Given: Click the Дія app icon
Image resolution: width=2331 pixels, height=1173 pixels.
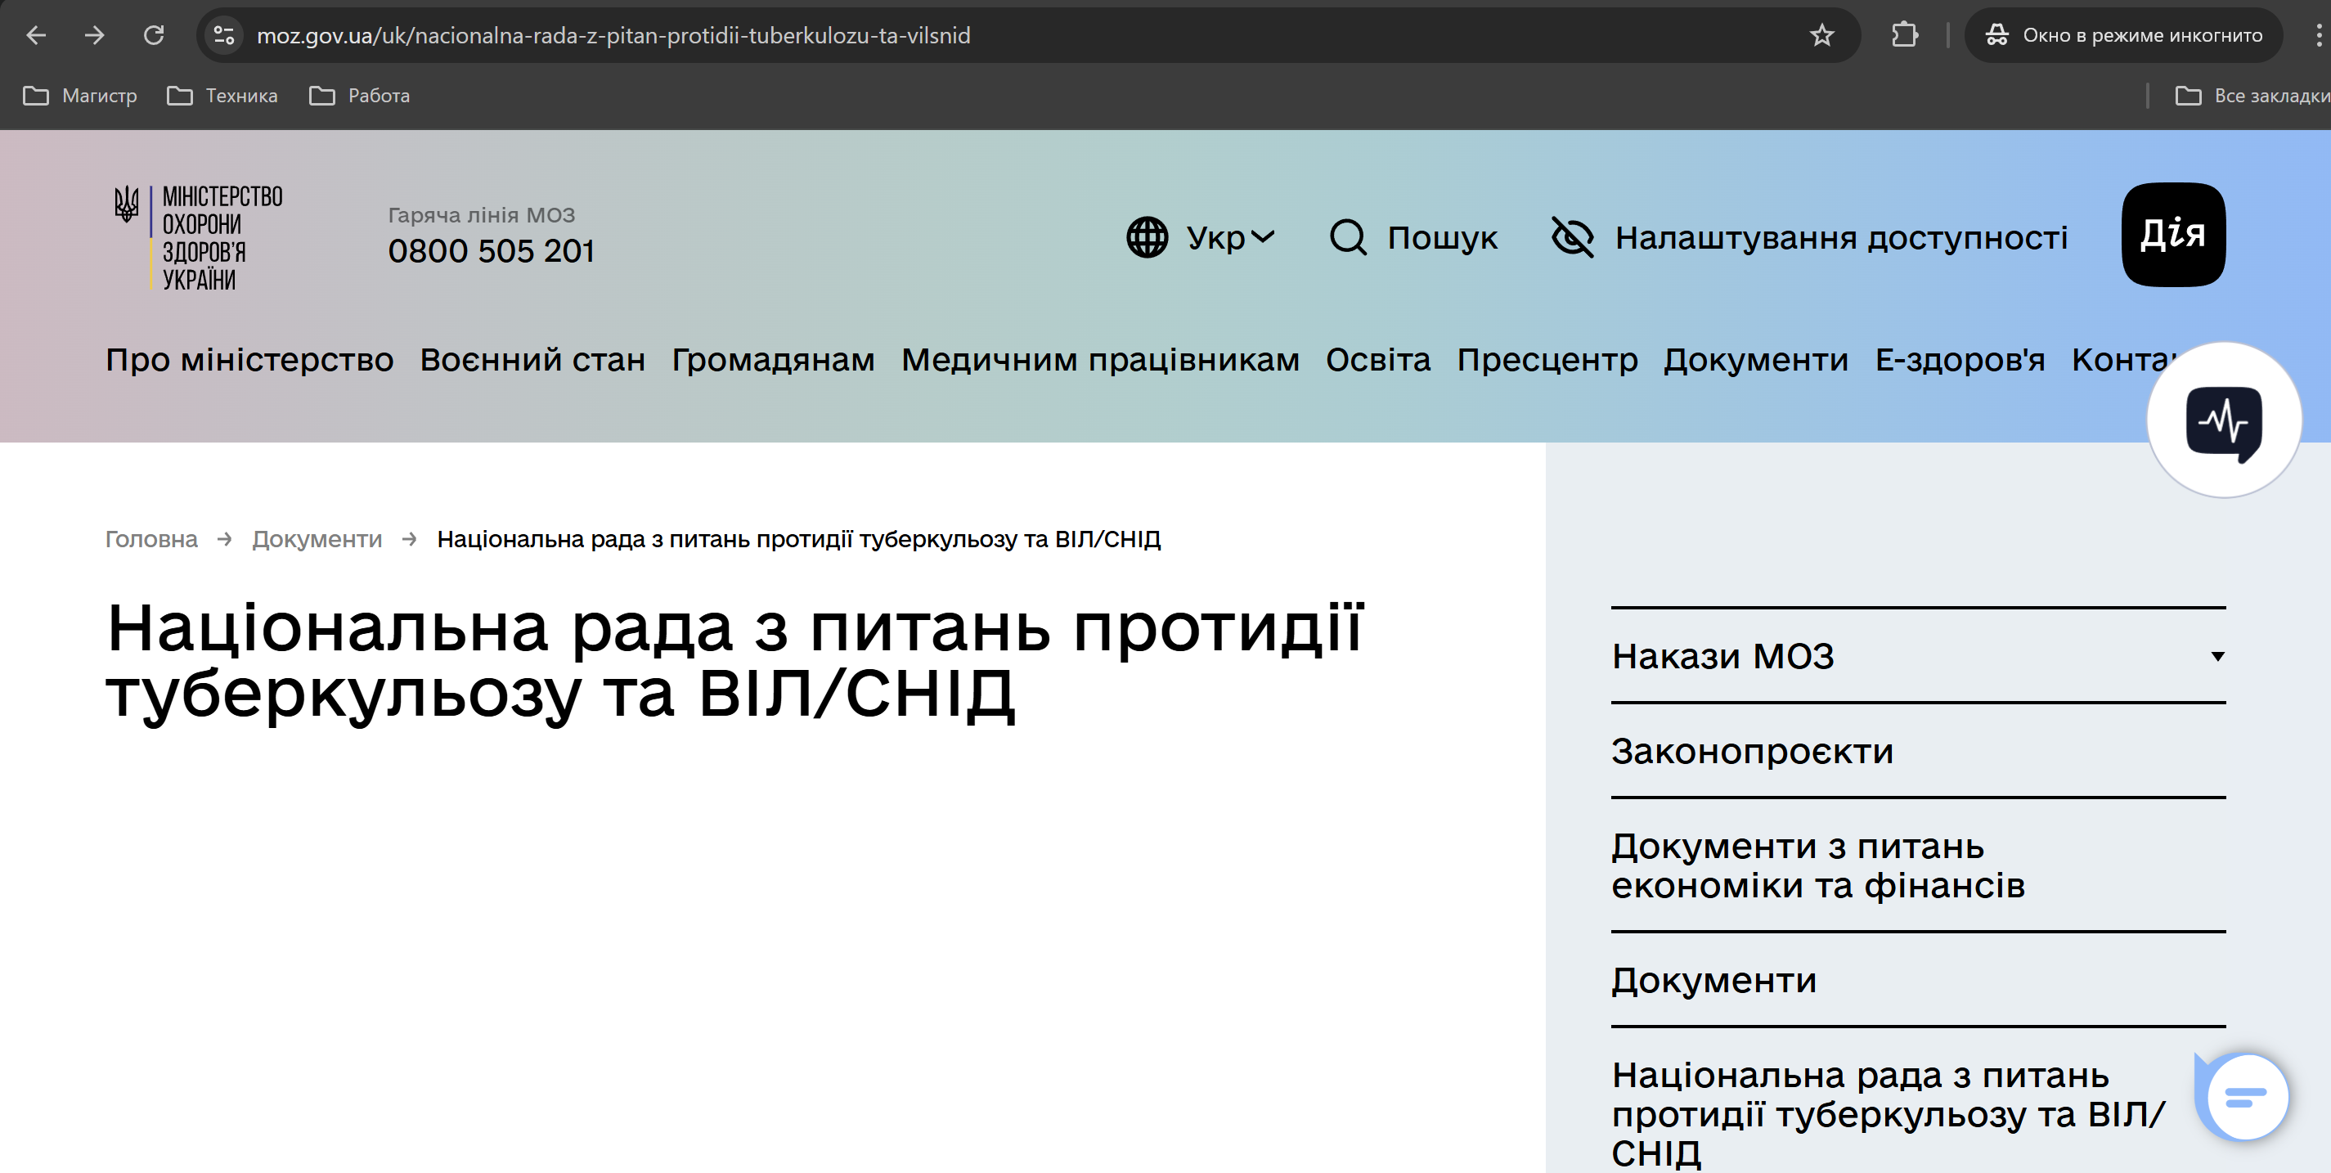Looking at the screenshot, I should (x=2172, y=235).
